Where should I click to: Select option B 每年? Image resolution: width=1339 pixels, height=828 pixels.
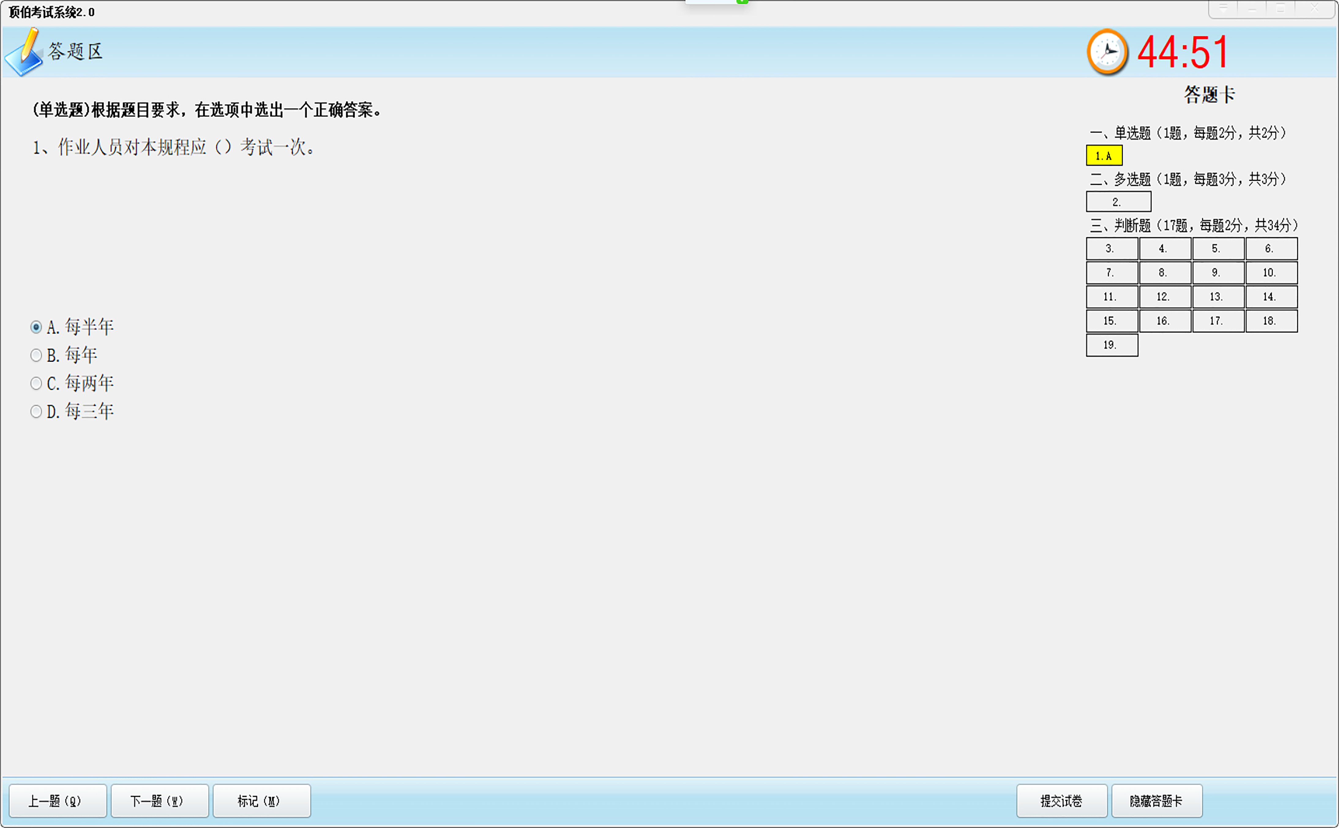click(x=36, y=355)
